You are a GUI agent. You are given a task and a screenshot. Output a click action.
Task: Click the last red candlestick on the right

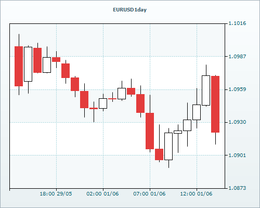point(215,104)
